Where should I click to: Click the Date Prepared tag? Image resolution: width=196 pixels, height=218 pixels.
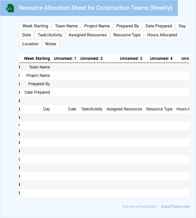[159, 26]
